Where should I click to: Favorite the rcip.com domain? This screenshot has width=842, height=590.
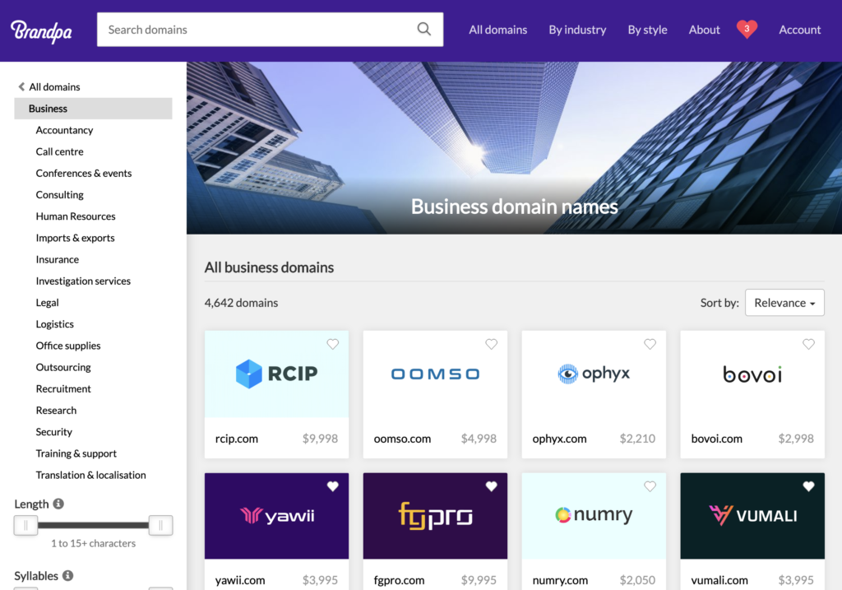[333, 344]
